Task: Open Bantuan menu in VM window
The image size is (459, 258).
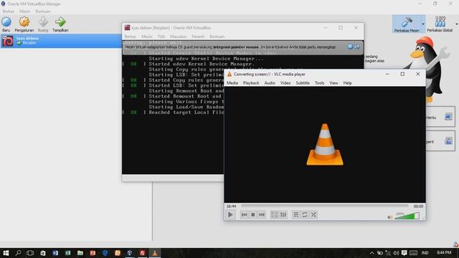Action: (217, 37)
